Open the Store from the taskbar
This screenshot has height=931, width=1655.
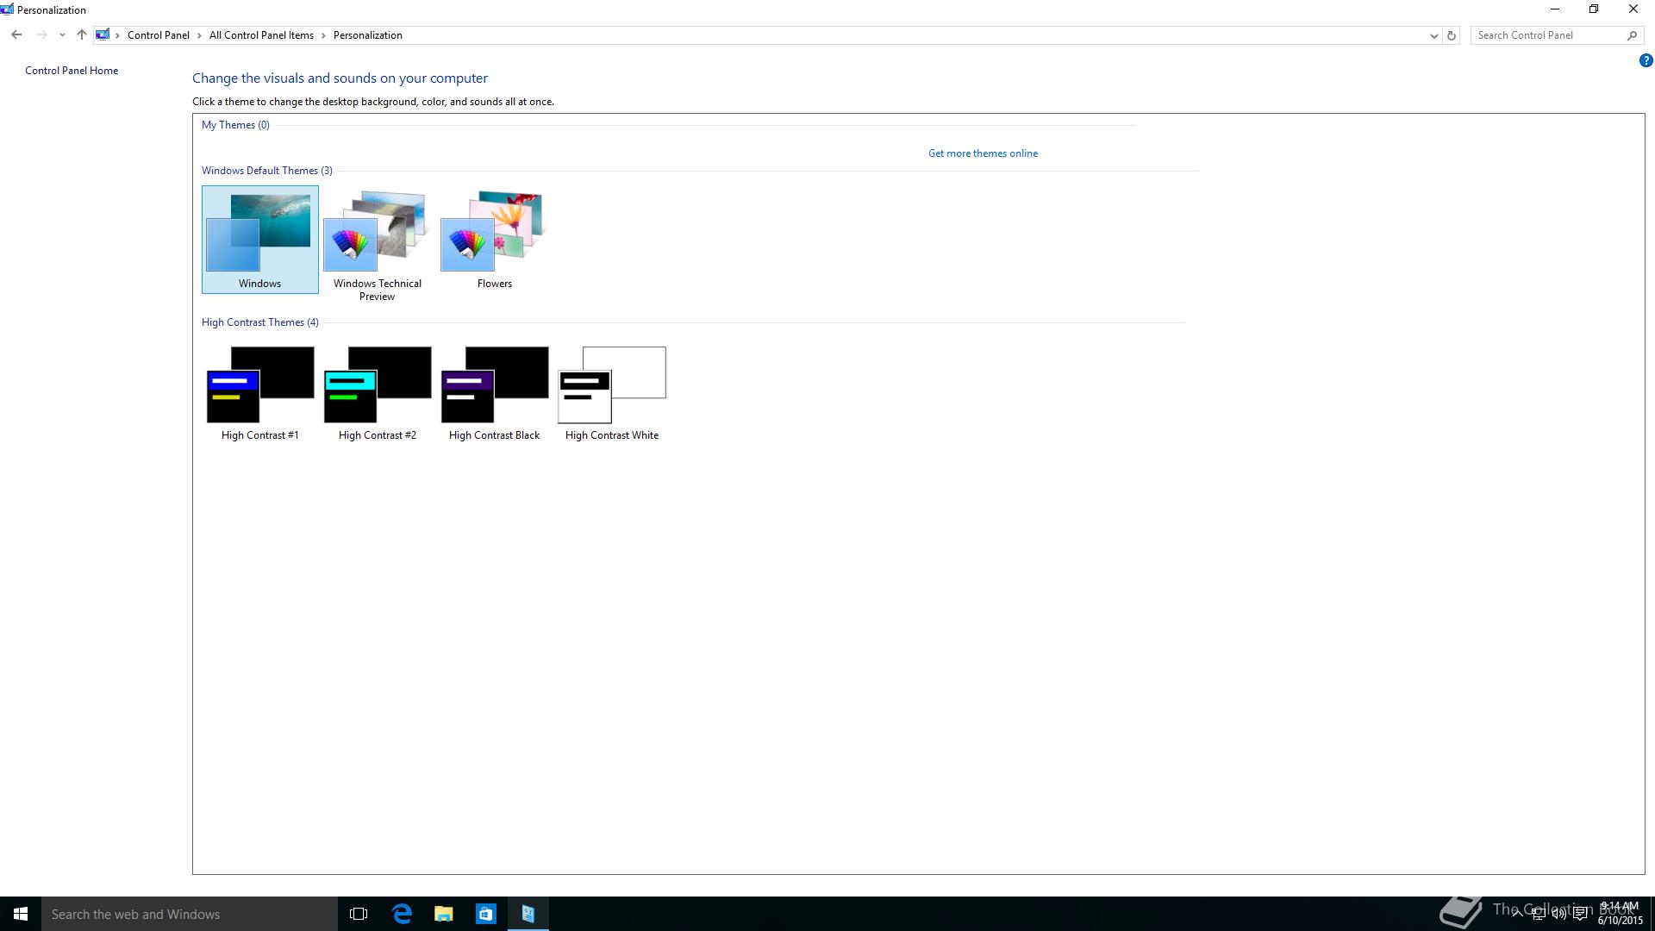486,914
